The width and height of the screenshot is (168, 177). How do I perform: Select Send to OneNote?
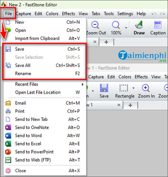click(45, 128)
